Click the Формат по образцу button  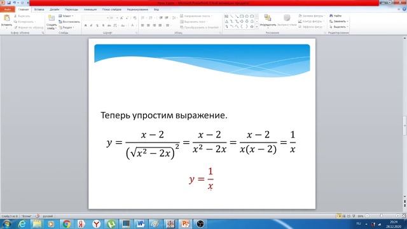[x=29, y=27]
